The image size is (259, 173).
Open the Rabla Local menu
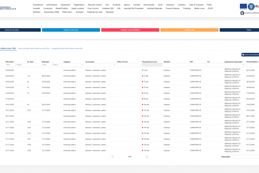[x=199, y=8]
